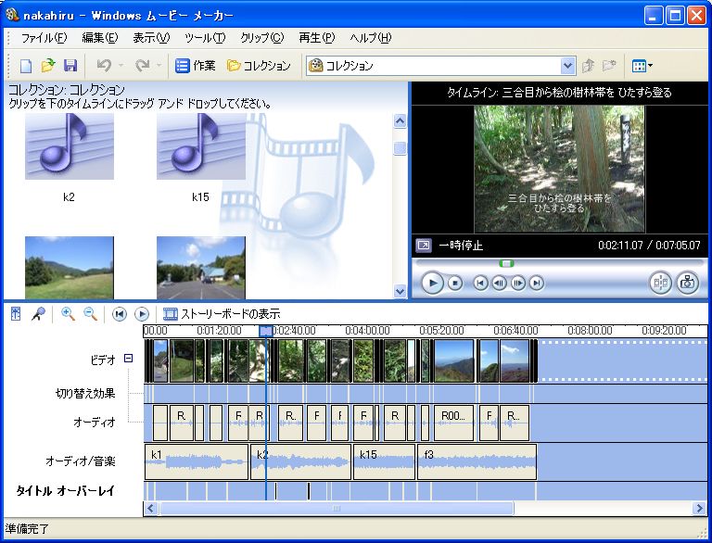This screenshot has height=543, width=712.
Task: Save the project with the floppy icon
Action: pyautogui.click(x=70, y=66)
